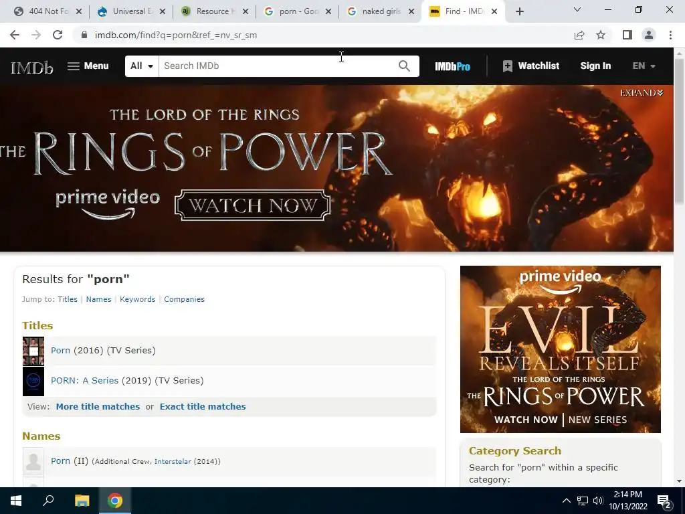
Task: Click the Porn (2016) poster thumbnail
Action: coord(33,351)
